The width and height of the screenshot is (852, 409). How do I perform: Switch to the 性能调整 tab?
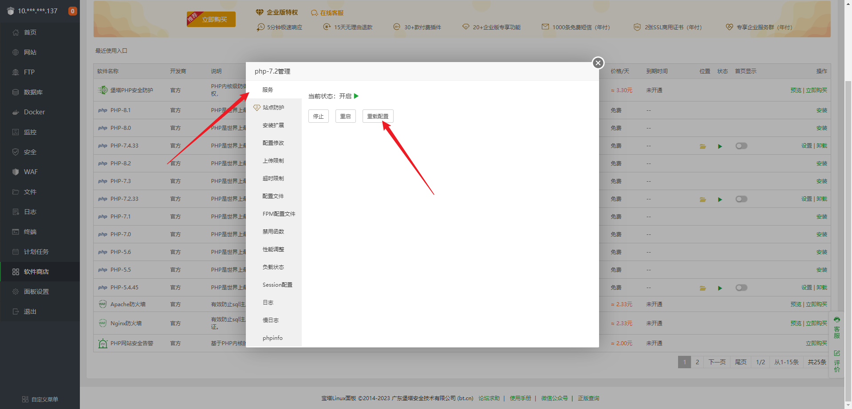(x=274, y=249)
